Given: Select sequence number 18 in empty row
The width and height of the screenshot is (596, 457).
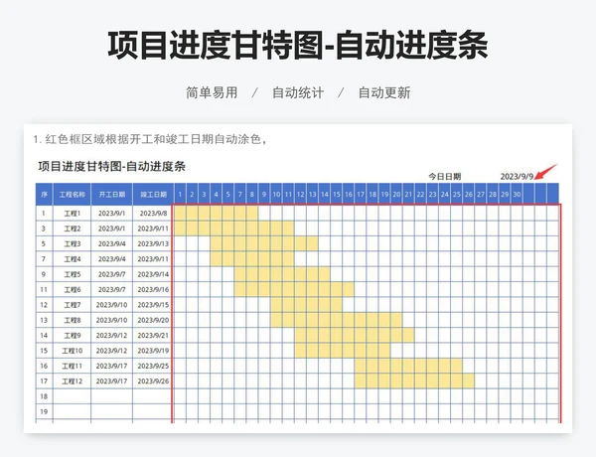Looking at the screenshot, I should pos(44,396).
